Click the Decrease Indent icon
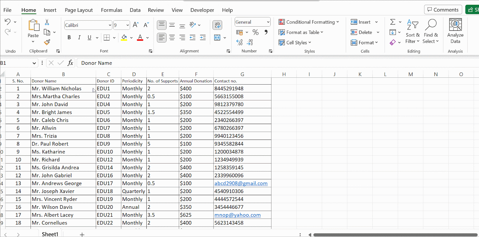Image resolution: width=479 pixels, height=237 pixels. click(x=192, y=38)
